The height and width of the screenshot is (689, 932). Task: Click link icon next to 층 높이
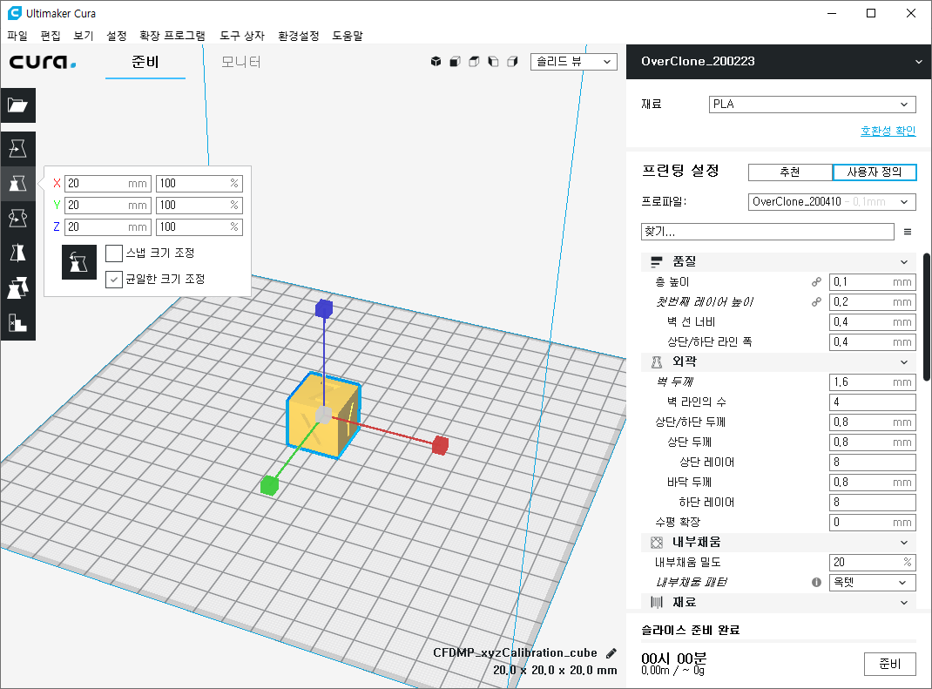817,281
